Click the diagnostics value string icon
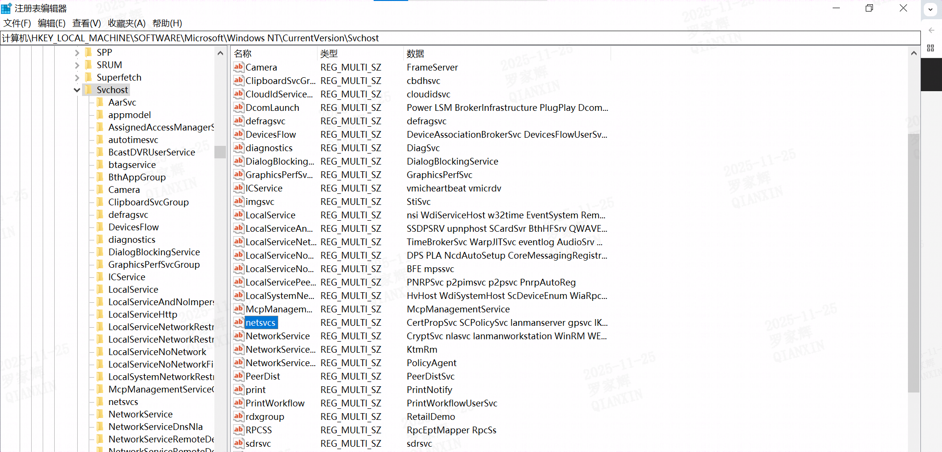The height and width of the screenshot is (452, 942). 239,148
